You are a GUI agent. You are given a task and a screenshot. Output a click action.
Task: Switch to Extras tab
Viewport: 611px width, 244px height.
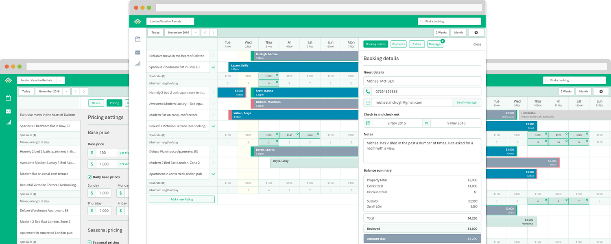click(x=417, y=44)
